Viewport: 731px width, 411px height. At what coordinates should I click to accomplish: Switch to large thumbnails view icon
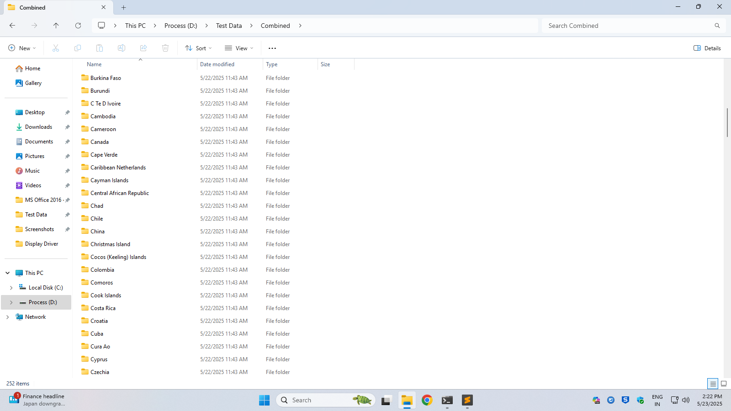724,384
